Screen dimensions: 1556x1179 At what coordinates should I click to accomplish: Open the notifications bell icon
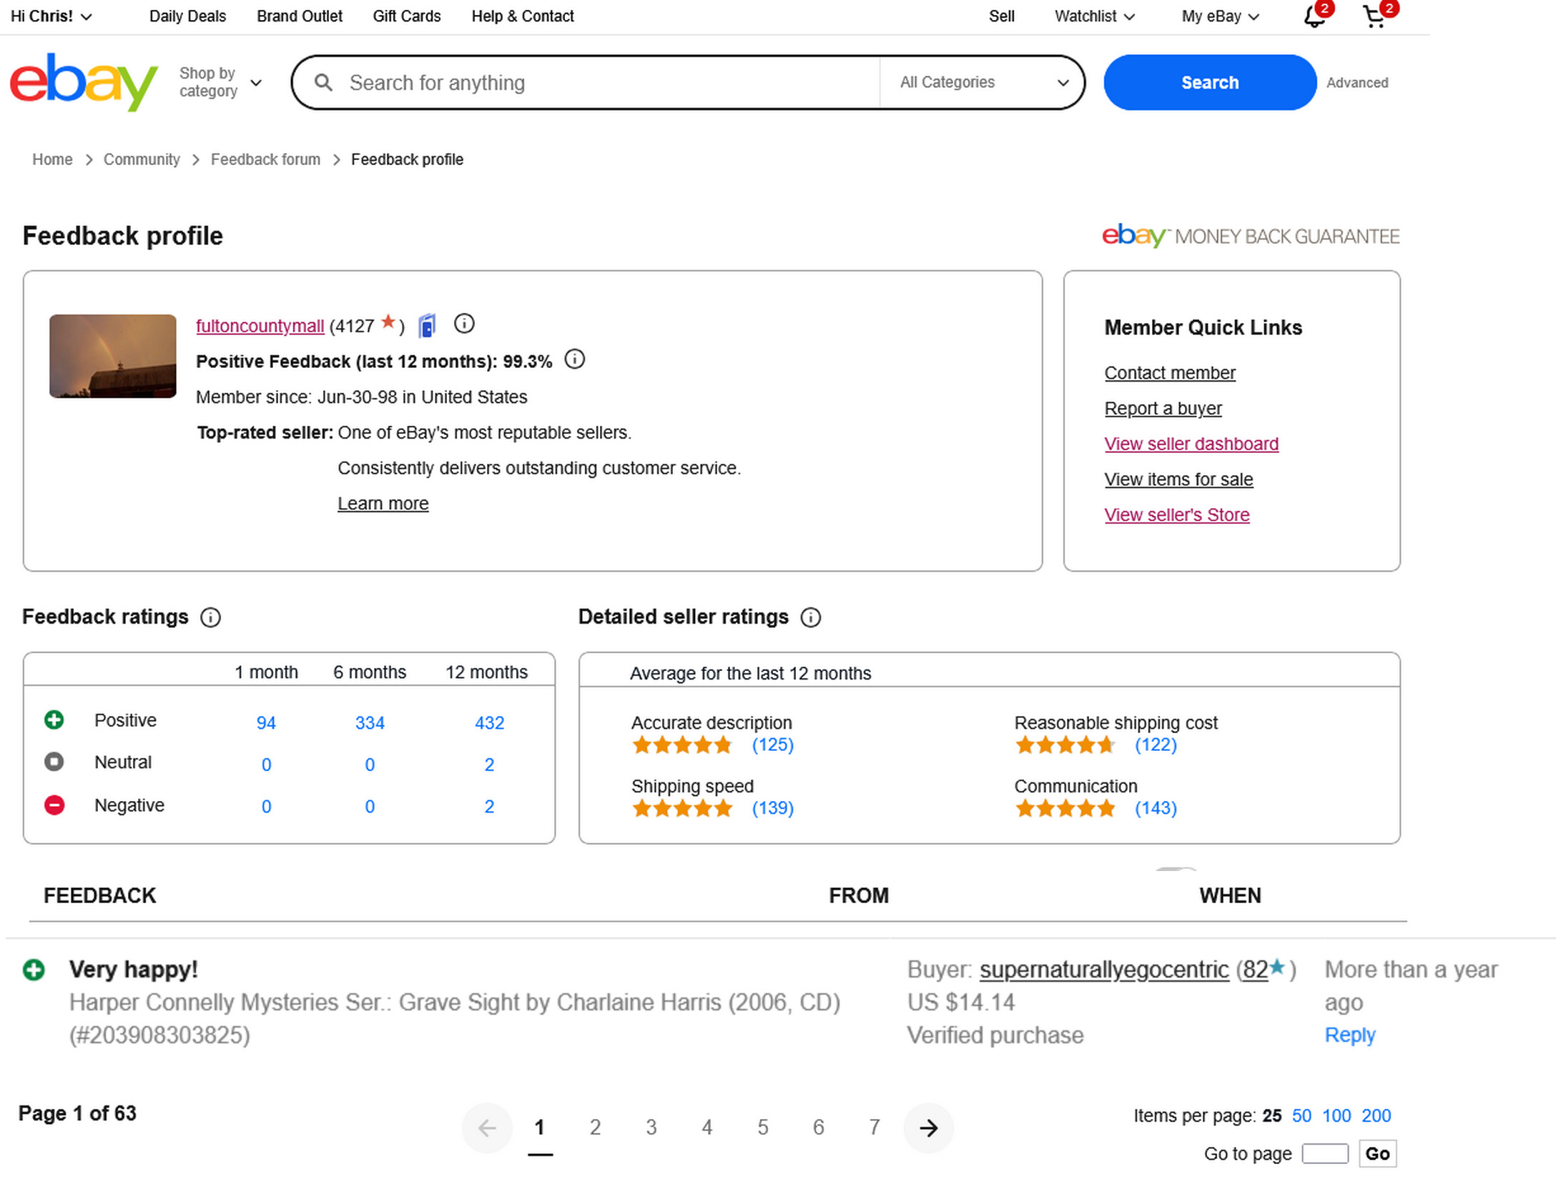pos(1313,16)
